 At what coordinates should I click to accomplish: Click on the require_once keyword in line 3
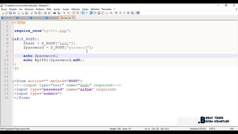(28, 31)
